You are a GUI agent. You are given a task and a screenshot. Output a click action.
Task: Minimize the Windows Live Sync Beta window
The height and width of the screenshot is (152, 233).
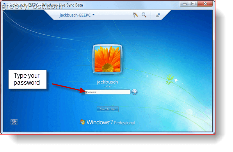185,4
